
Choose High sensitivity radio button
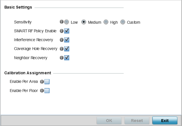(x=106, y=22)
